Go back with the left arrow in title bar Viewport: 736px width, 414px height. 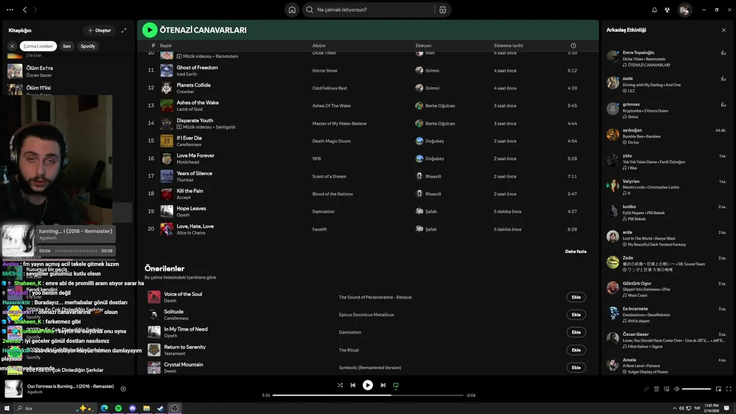pos(25,10)
